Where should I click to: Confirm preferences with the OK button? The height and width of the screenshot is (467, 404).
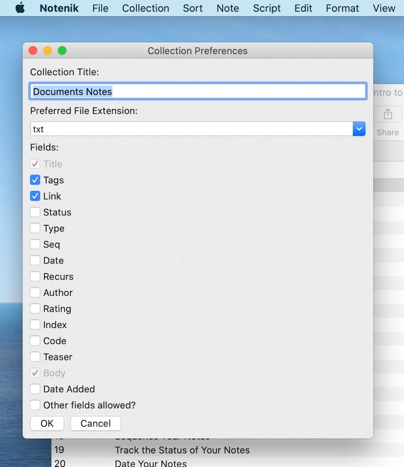click(x=47, y=423)
